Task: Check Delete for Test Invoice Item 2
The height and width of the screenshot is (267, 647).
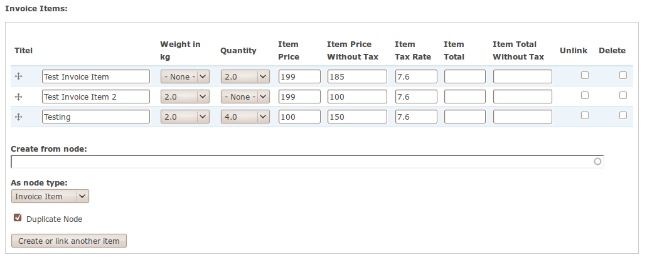Action: tap(623, 95)
